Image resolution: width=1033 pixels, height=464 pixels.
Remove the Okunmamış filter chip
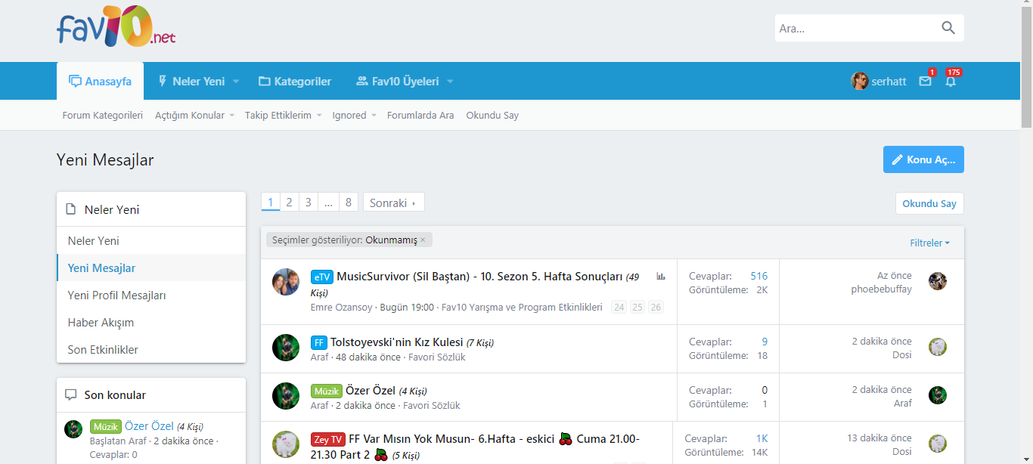pyautogui.click(x=423, y=240)
